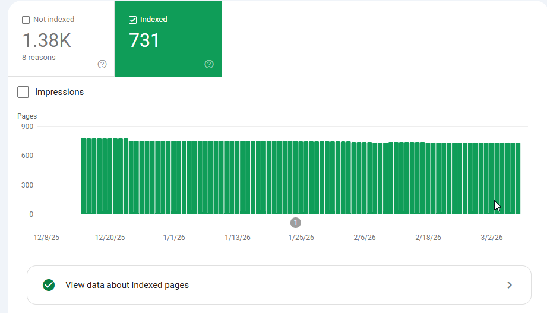Enable the Not indexed checkbox
This screenshot has height=313, width=547.
click(26, 20)
